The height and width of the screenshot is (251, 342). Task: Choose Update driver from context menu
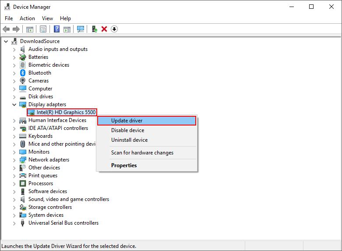(x=147, y=121)
